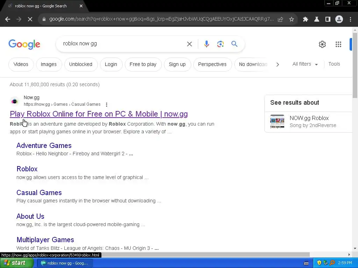Open Chrome's three-dot menu
This screenshot has height=268, width=358.
click(350, 20)
